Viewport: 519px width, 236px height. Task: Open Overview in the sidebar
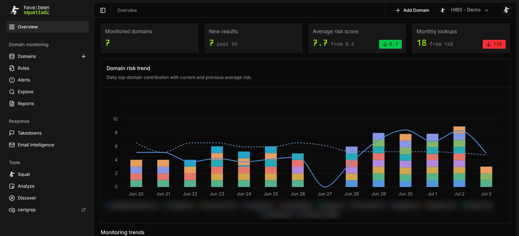click(47, 27)
